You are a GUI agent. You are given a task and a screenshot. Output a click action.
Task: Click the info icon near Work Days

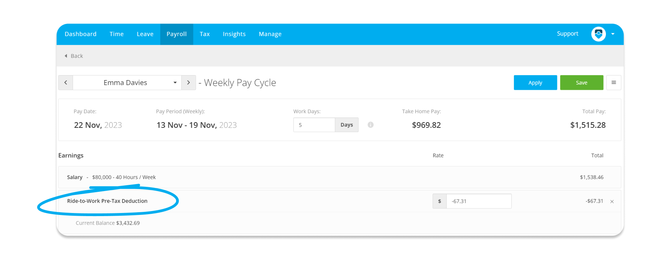click(x=370, y=125)
